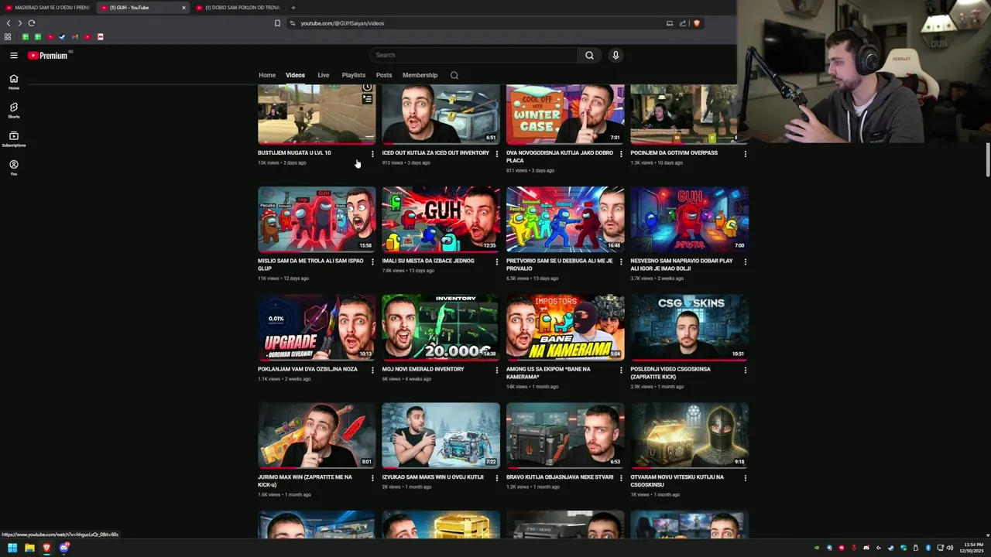Screen dimensions: 991x557
Task: Start voice search with microphone icon
Action: click(616, 55)
